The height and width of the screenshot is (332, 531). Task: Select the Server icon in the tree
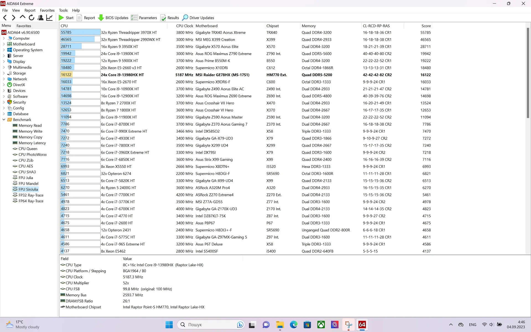click(10, 56)
